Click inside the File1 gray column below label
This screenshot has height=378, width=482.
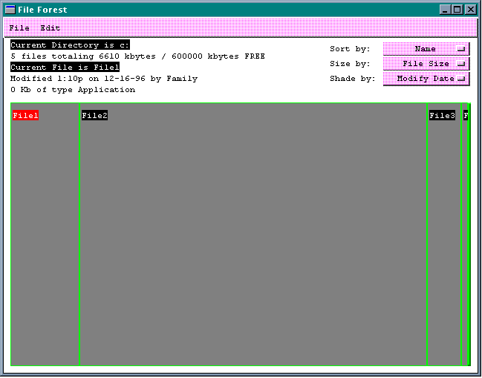click(45, 238)
